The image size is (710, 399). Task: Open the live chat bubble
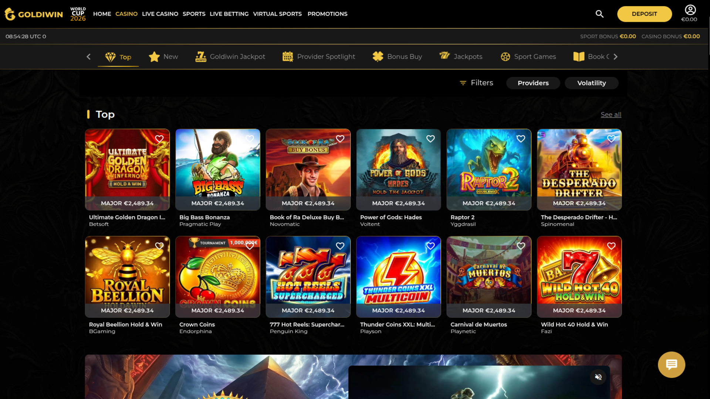(x=671, y=364)
